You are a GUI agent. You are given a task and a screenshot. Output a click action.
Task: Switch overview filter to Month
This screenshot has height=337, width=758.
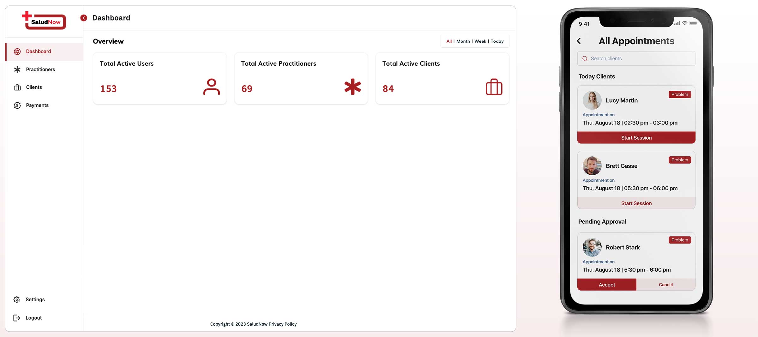463,41
